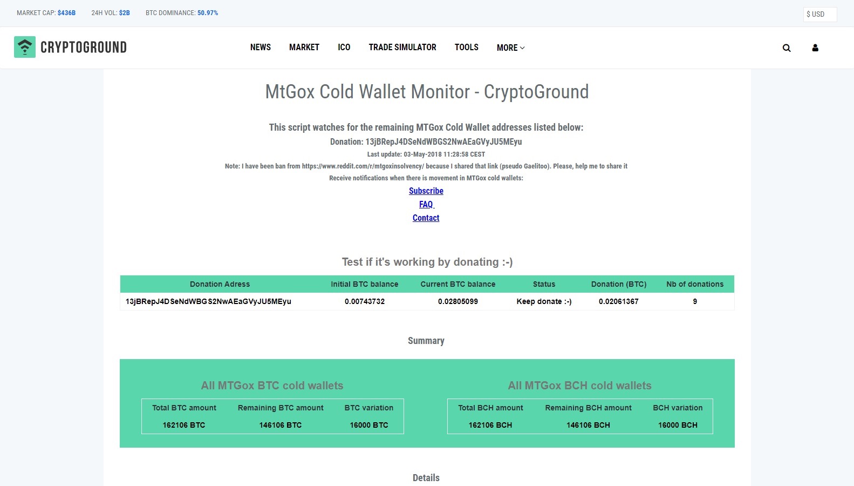This screenshot has width=854, height=486.
Task: Click the 24H VOL $2B value
Action: pos(124,13)
